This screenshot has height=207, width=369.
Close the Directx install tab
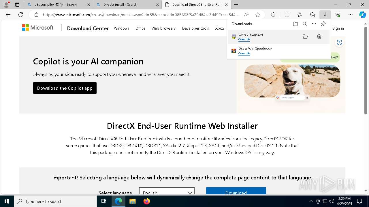point(157,5)
